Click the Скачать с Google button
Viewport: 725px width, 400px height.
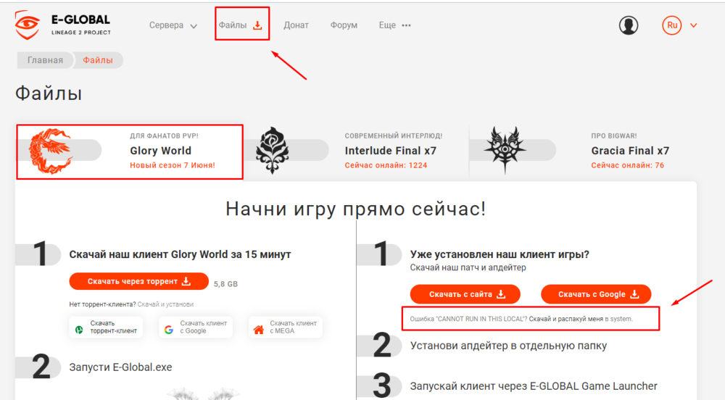(x=596, y=294)
